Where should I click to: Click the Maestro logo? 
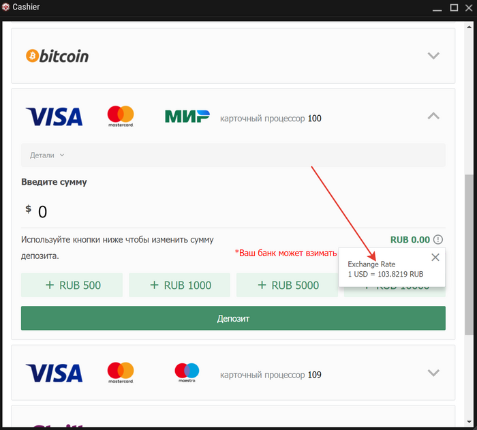click(x=187, y=373)
